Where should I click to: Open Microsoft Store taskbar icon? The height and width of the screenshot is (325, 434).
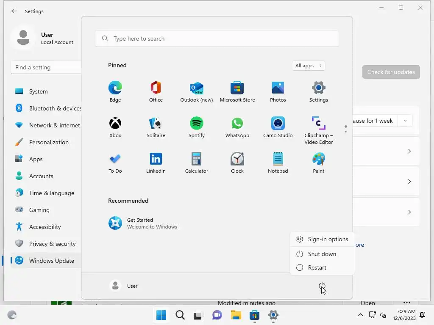click(254, 315)
